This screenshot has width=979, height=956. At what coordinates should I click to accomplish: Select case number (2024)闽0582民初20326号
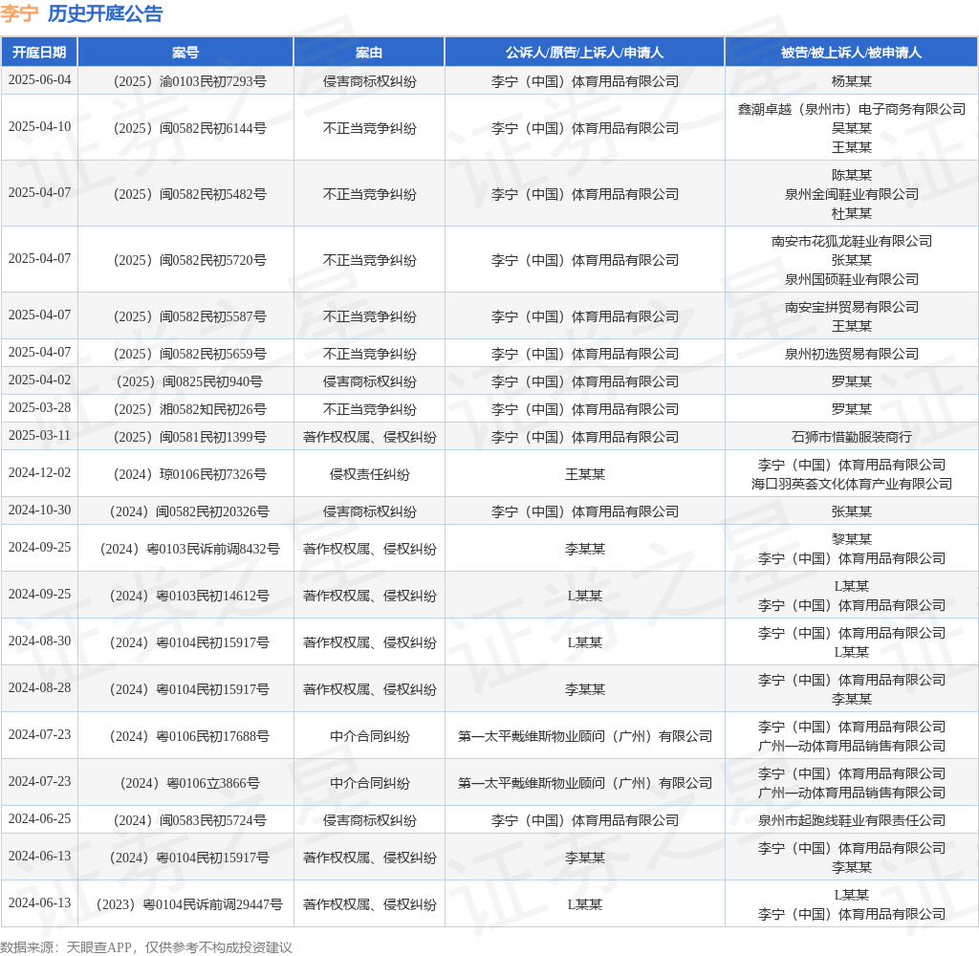190,512
